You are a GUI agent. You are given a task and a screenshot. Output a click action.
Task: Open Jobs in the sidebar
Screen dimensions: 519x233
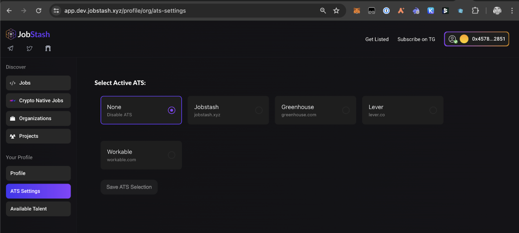coord(38,83)
